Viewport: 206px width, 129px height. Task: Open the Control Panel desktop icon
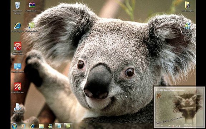(18, 67)
